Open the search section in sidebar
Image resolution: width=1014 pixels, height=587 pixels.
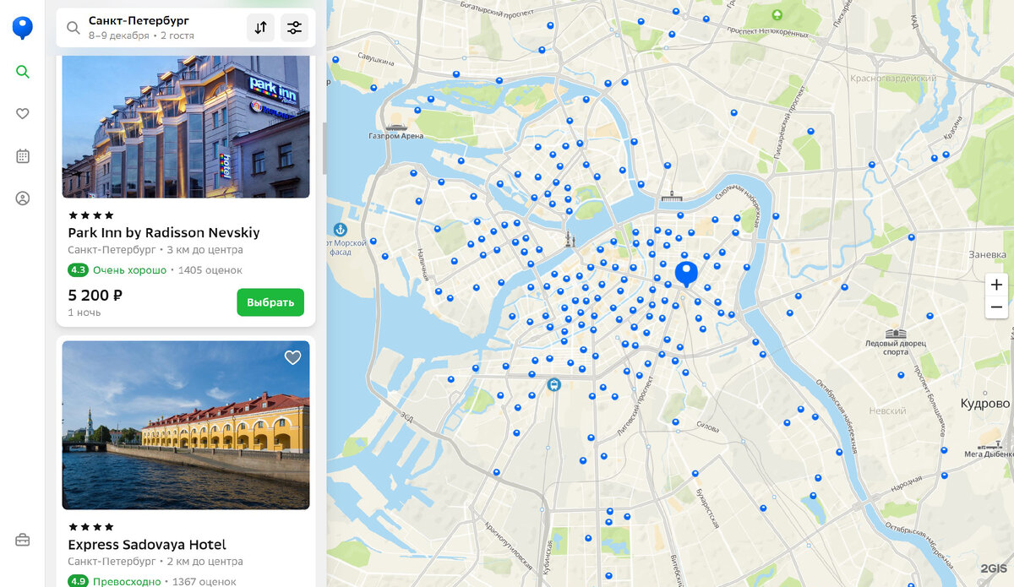point(23,72)
